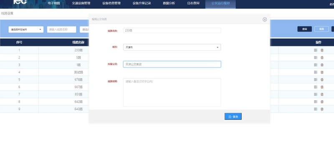This screenshot has height=153, width=334.
Task: Remove 667路 with the trash icon
Action: [322, 87]
